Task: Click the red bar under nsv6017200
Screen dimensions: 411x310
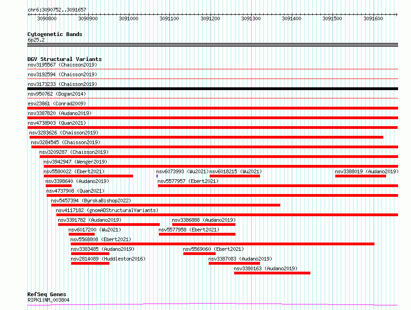Action: [x=82, y=234]
